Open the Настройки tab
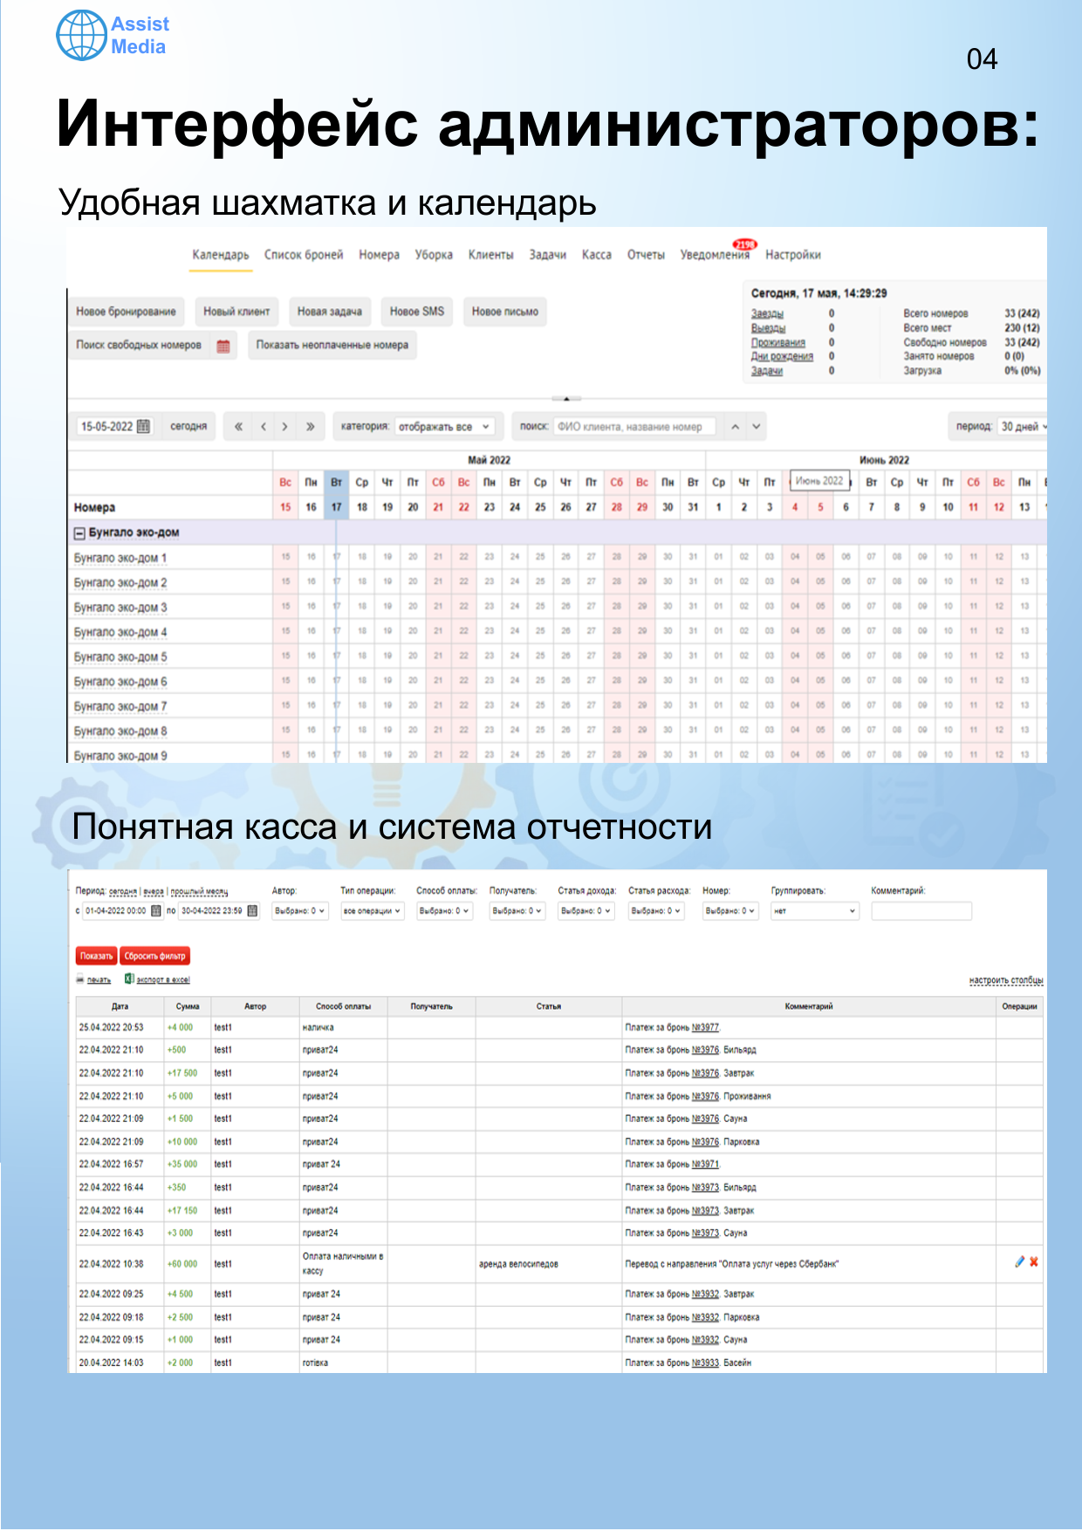This screenshot has width=1082, height=1531. (793, 255)
